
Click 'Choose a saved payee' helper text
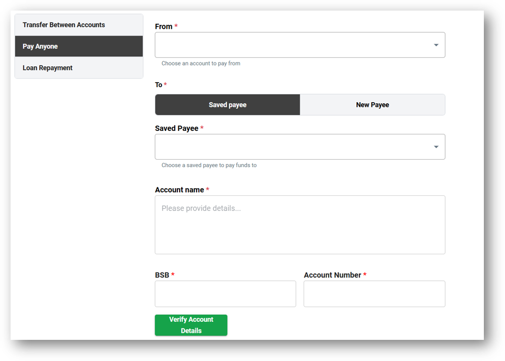click(x=209, y=165)
